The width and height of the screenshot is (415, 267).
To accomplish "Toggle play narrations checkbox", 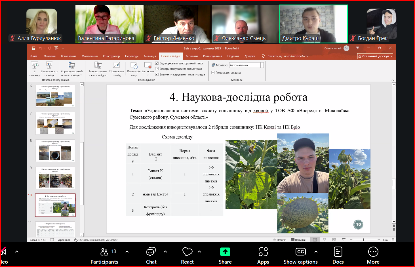I will point(157,63).
